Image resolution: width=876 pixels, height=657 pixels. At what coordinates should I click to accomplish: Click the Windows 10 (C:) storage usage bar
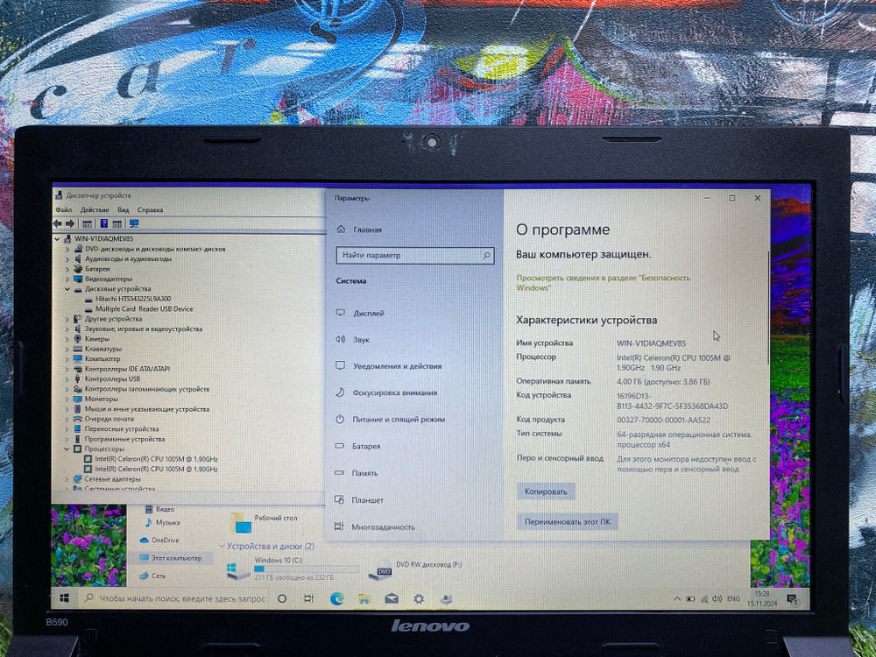[x=307, y=569]
